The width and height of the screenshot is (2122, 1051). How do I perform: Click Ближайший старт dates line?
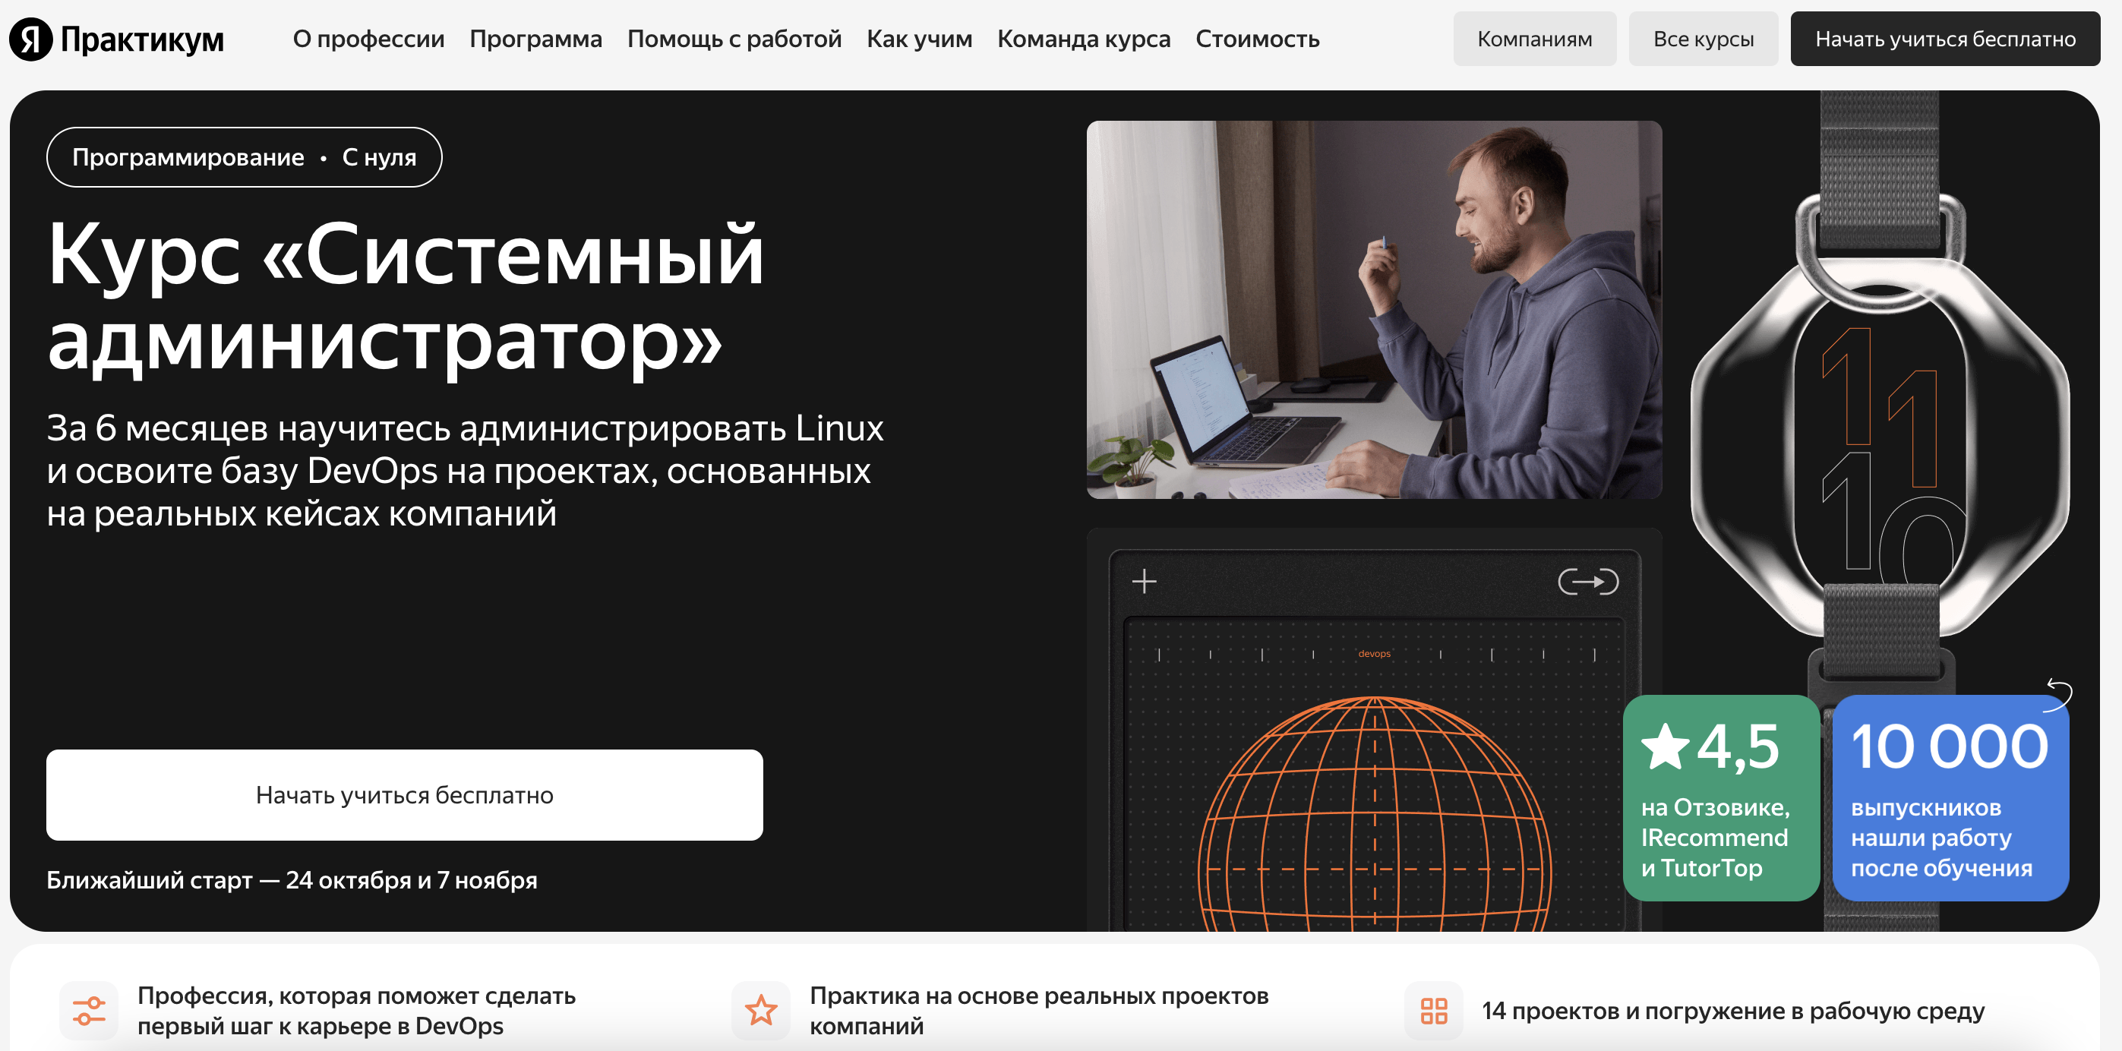tap(292, 879)
